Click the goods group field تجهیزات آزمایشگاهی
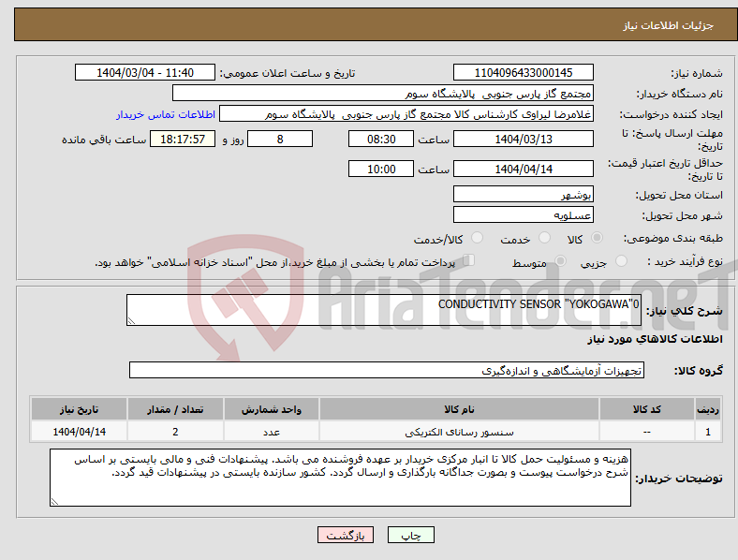 387,370
